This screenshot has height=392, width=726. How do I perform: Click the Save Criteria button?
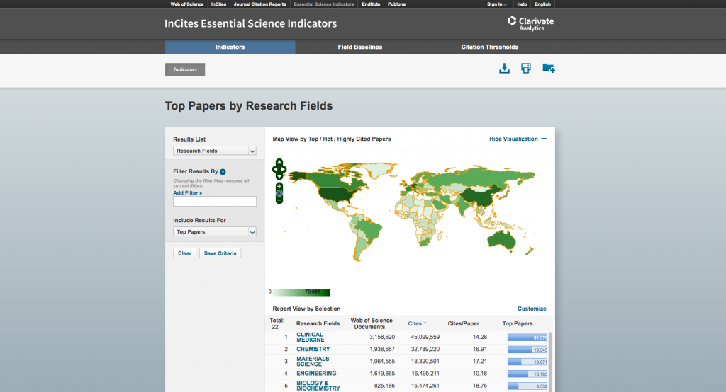220,253
